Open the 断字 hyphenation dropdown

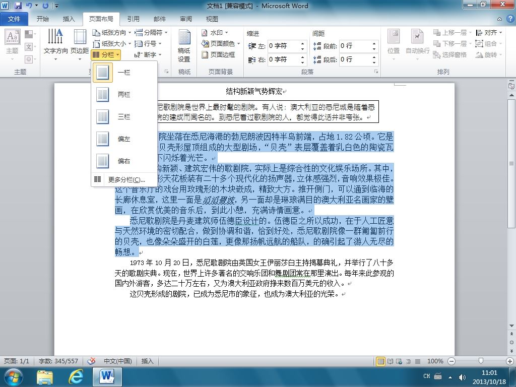pos(148,54)
